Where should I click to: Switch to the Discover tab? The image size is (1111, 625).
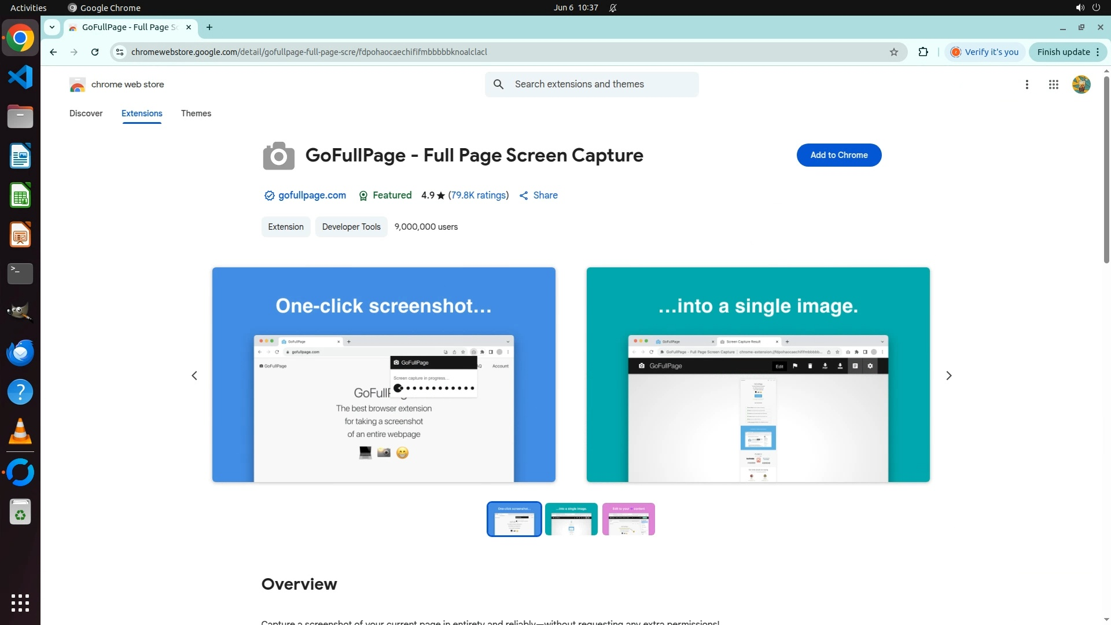86,113
